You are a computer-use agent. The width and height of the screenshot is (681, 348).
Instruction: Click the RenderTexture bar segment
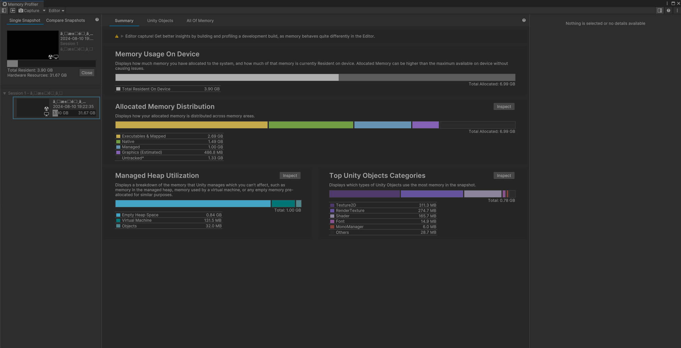[x=432, y=194]
